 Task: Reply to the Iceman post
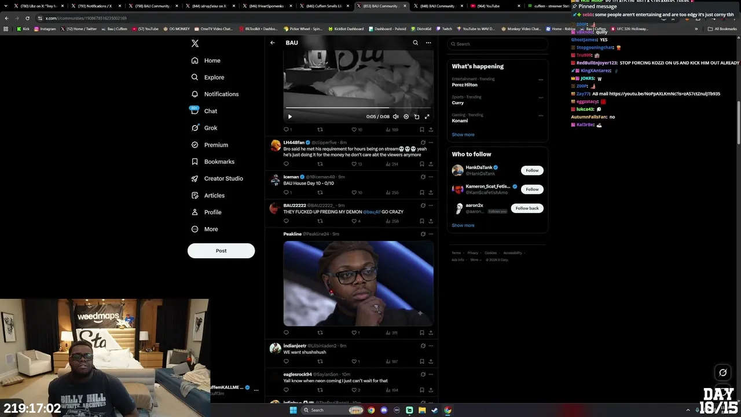pyautogui.click(x=287, y=192)
